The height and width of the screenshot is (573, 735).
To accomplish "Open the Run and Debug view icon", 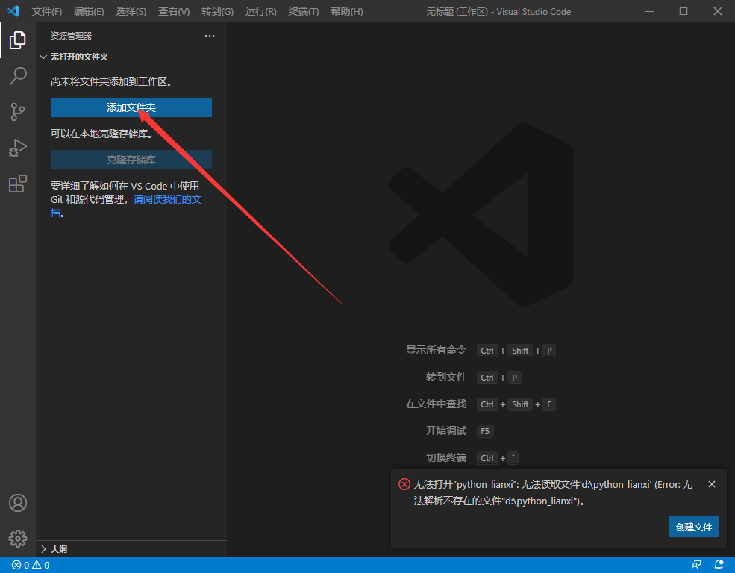I will click(18, 148).
